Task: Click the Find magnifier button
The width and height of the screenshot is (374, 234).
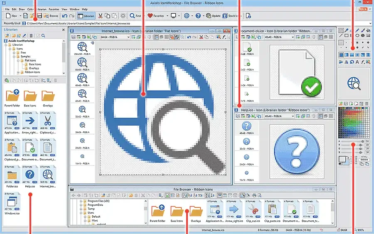Action: pos(135,16)
